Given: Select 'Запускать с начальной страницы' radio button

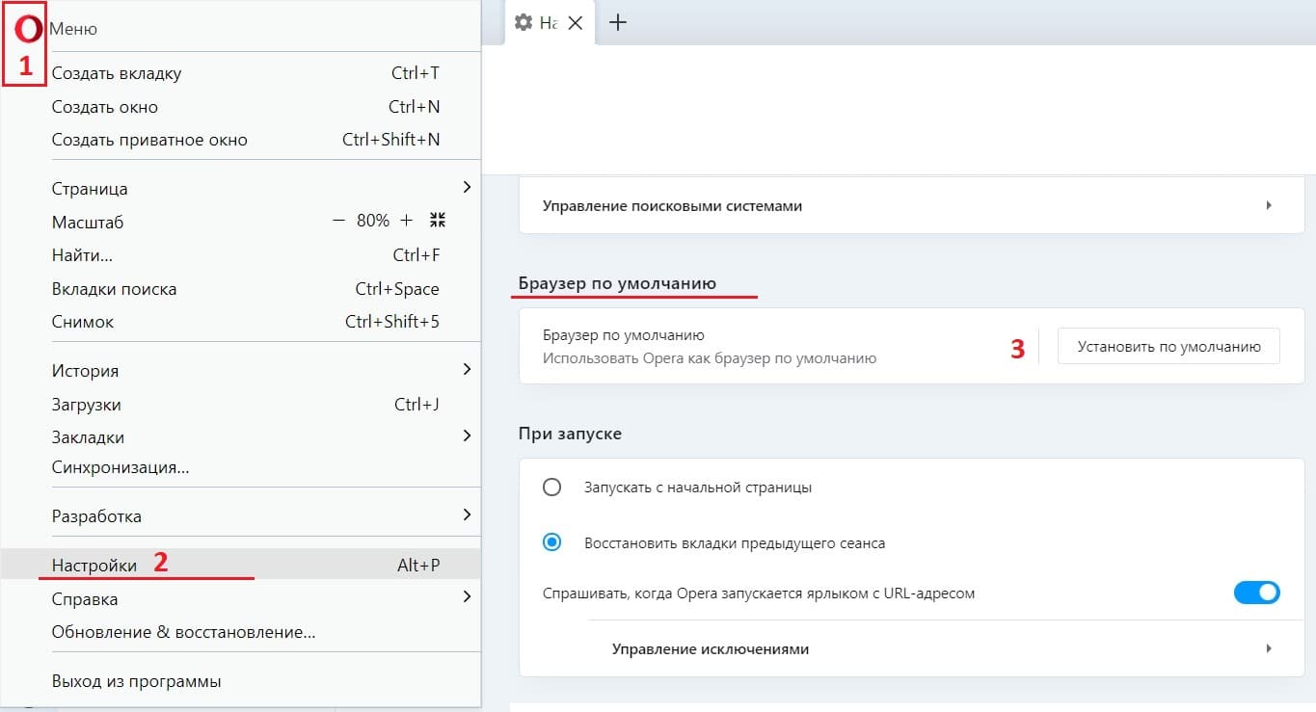Looking at the screenshot, I should 551,488.
